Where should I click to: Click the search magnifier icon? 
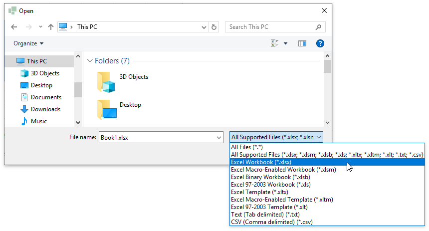318,27
